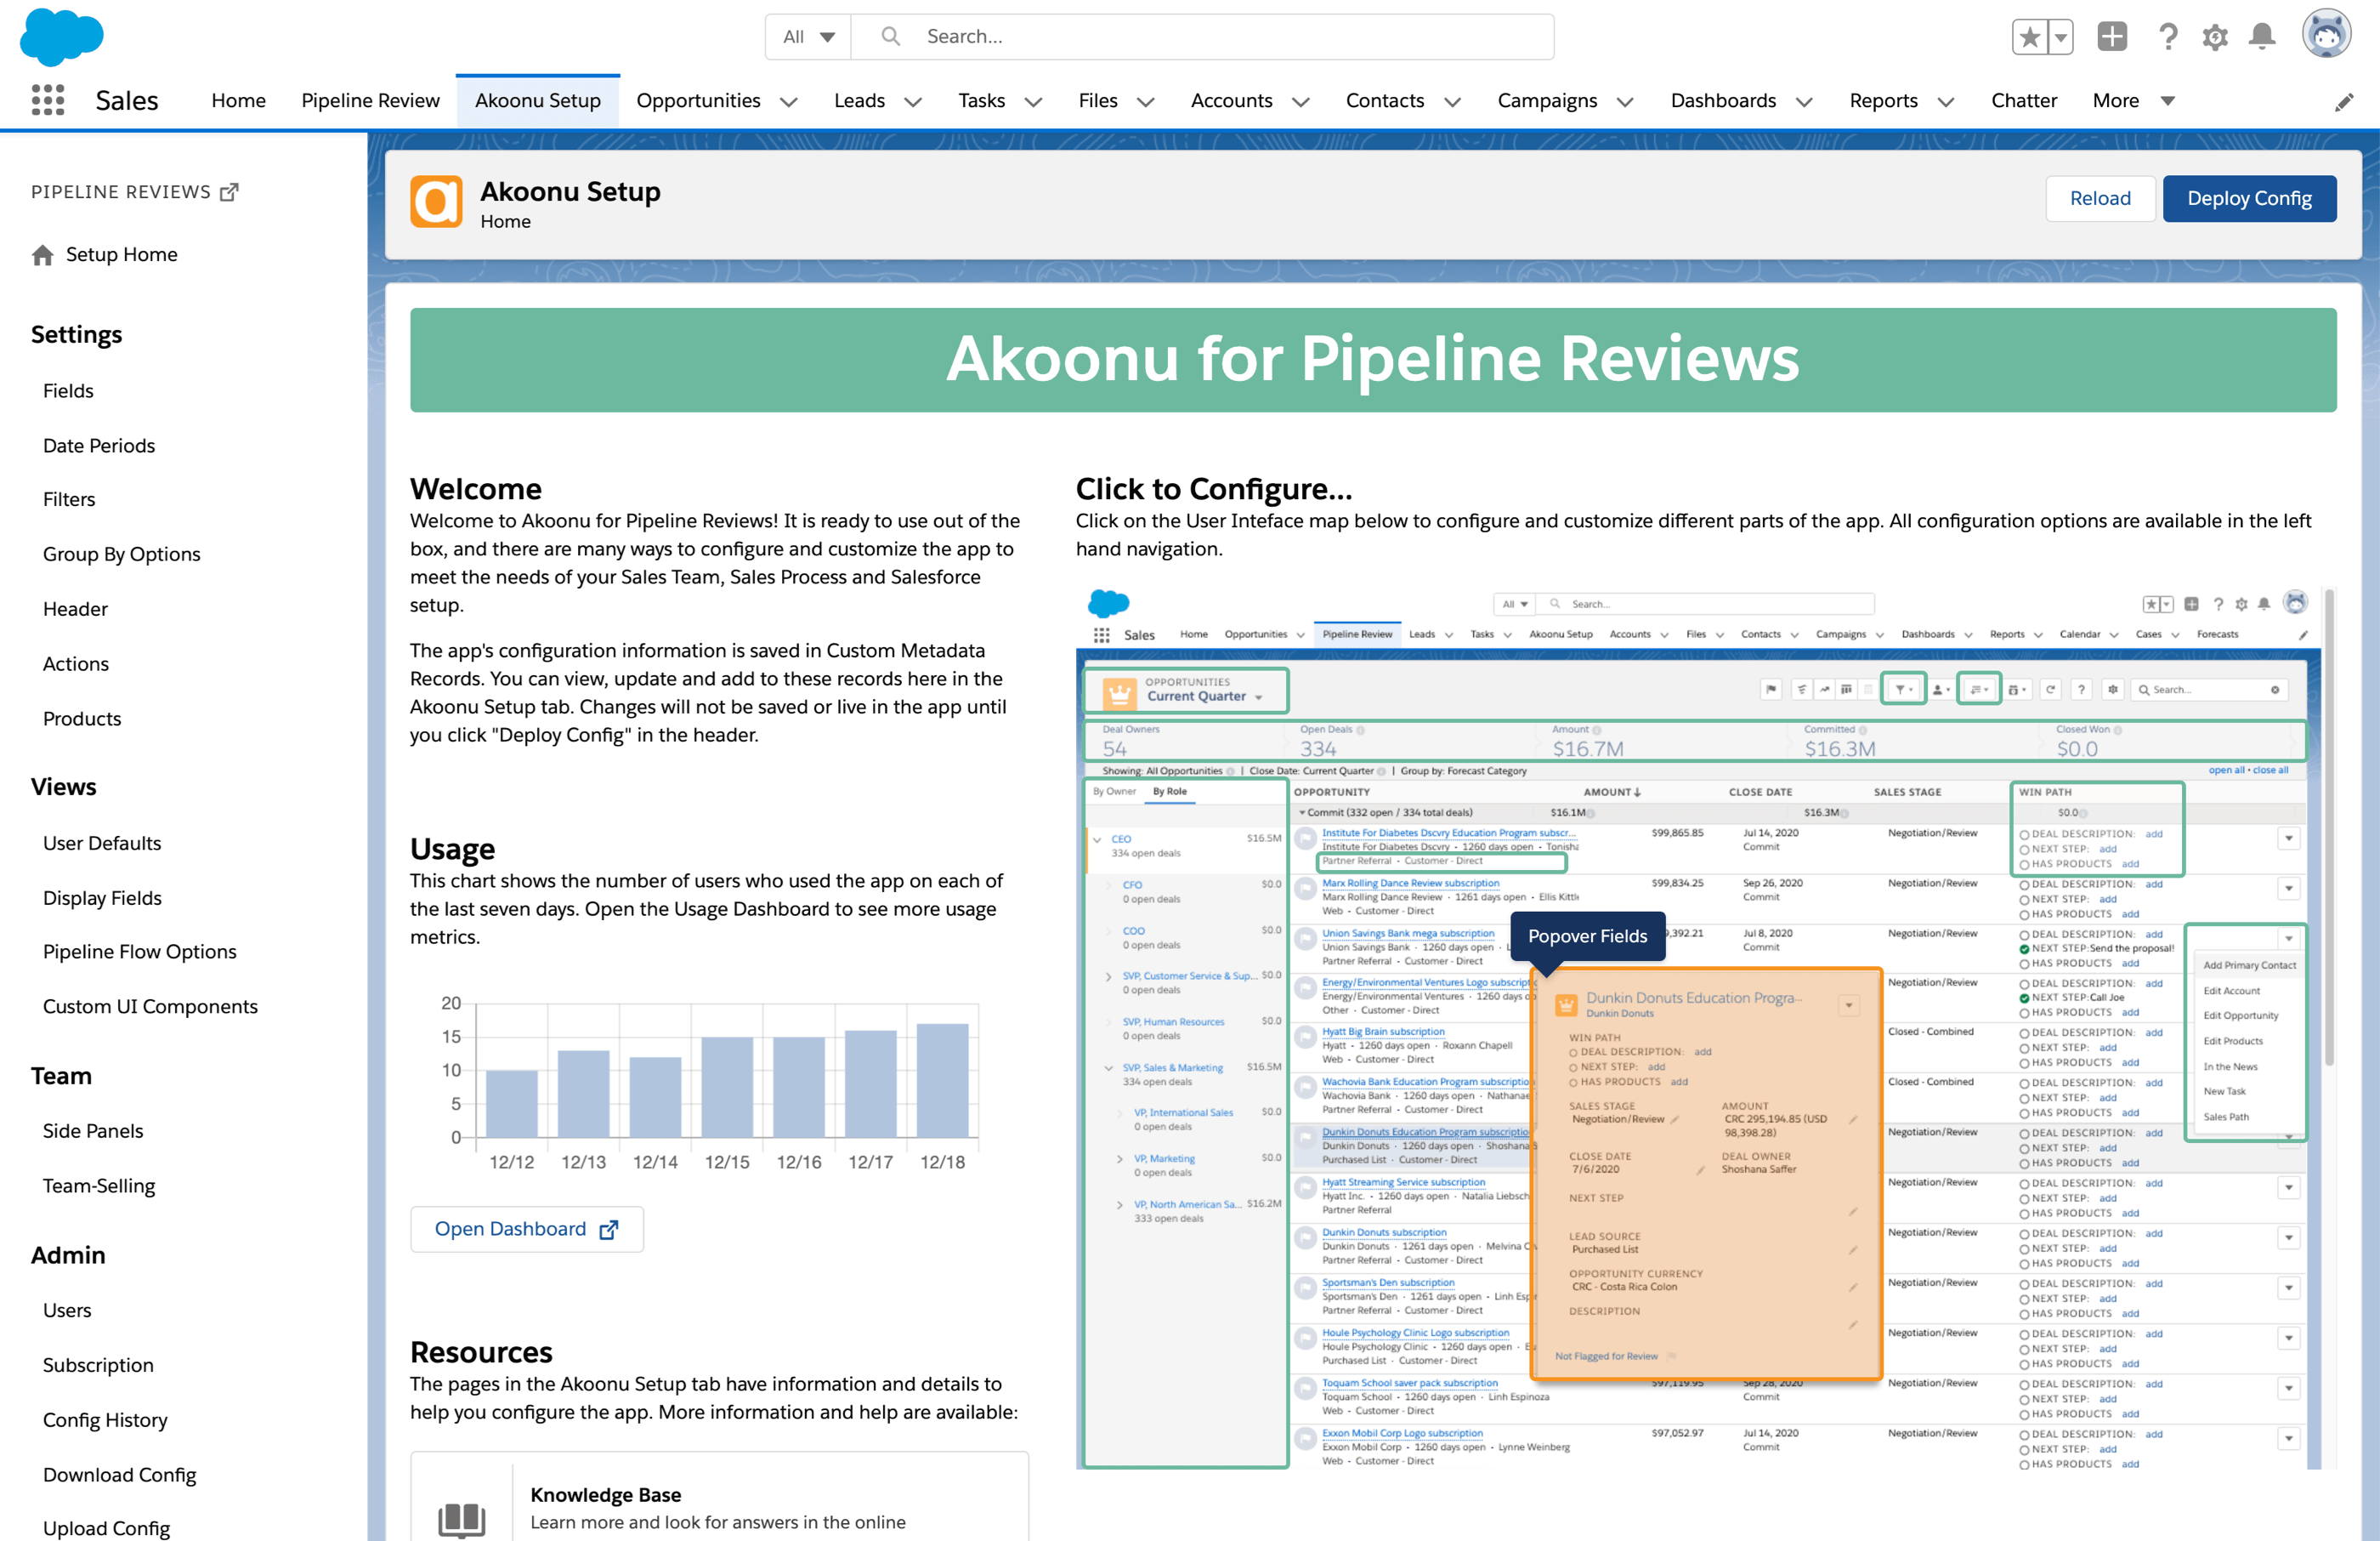Open the Setup gear icon
This screenshot has height=1541, width=2380.
pyautogui.click(x=2214, y=37)
